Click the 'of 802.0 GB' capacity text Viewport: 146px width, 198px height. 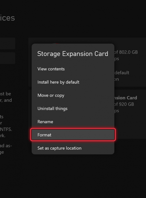click(x=126, y=52)
